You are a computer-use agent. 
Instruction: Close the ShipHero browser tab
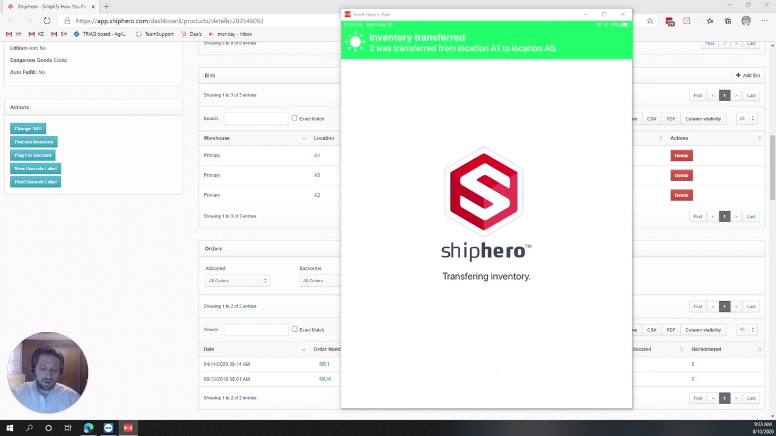[93, 7]
